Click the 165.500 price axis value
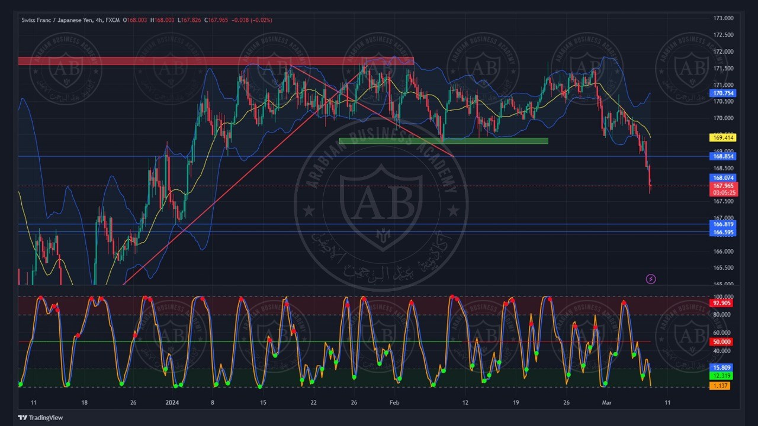Viewport: 758px width, 426px height. [x=724, y=268]
